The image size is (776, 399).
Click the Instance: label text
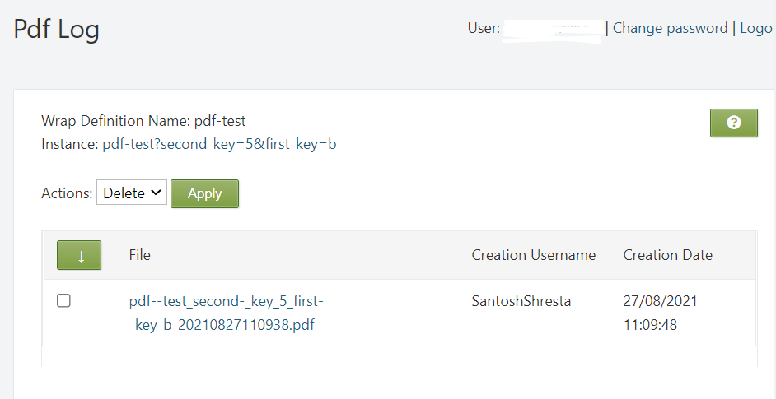tap(70, 144)
